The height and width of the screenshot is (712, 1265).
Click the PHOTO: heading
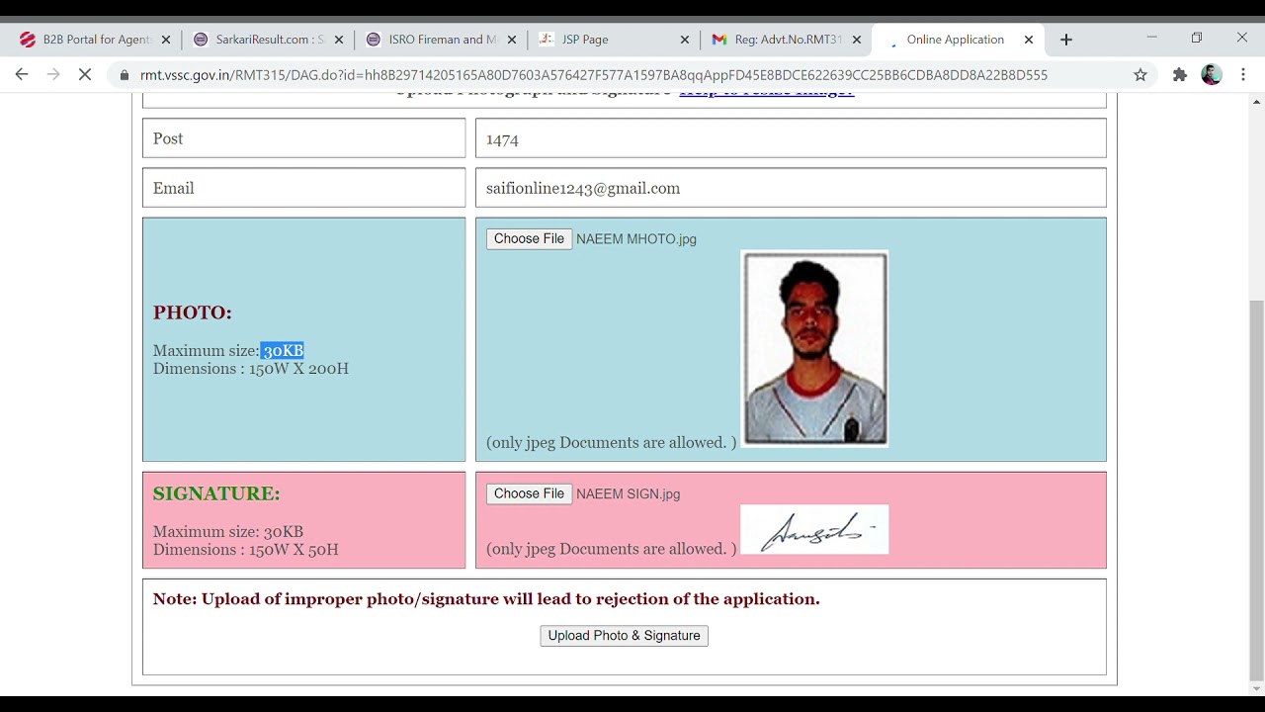pyautogui.click(x=193, y=312)
